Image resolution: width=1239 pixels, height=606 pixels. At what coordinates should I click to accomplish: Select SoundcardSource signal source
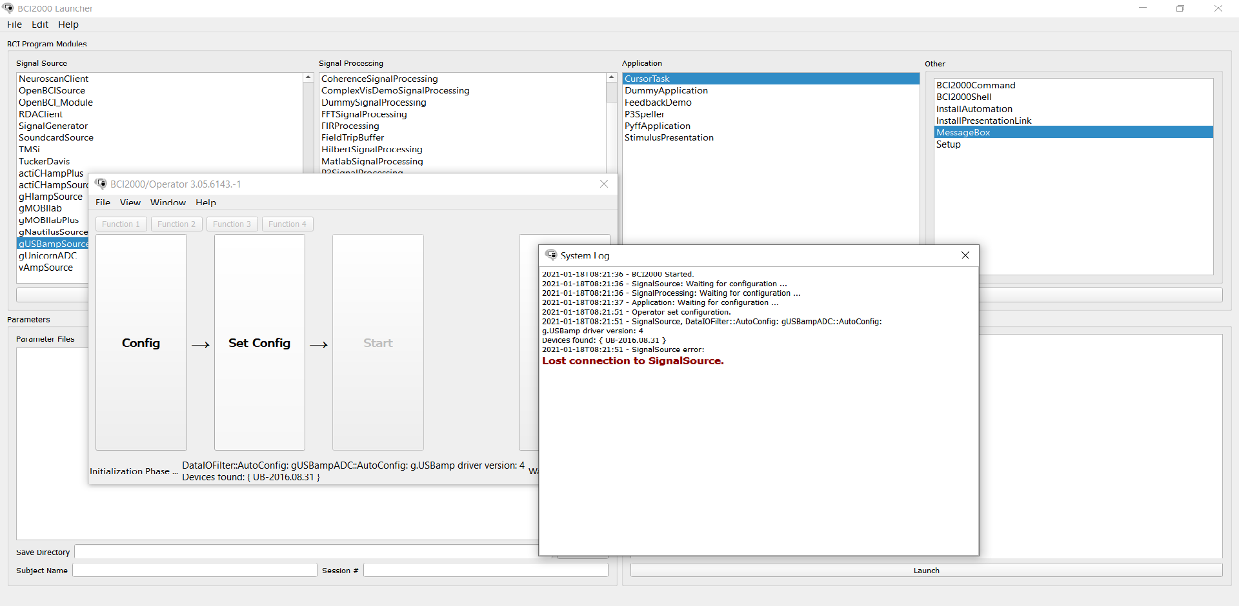(x=56, y=137)
